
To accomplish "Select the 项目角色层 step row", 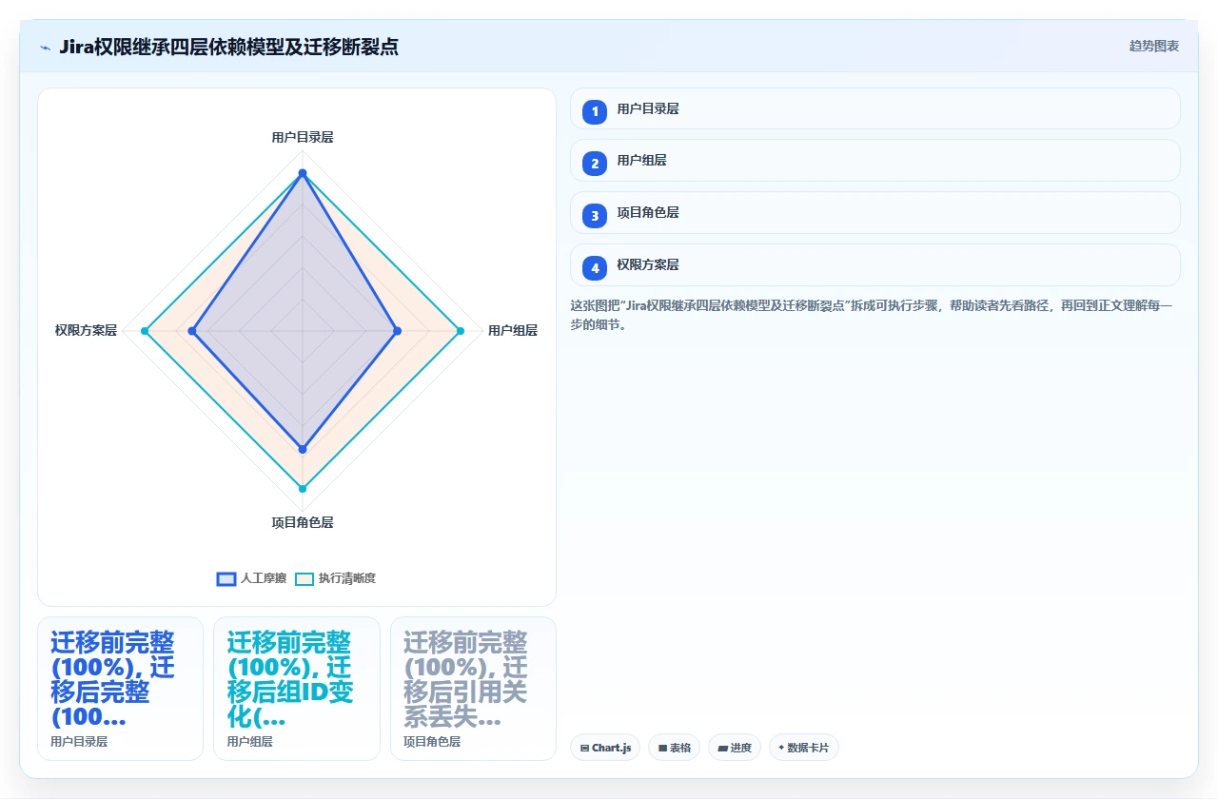I will click(x=874, y=212).
